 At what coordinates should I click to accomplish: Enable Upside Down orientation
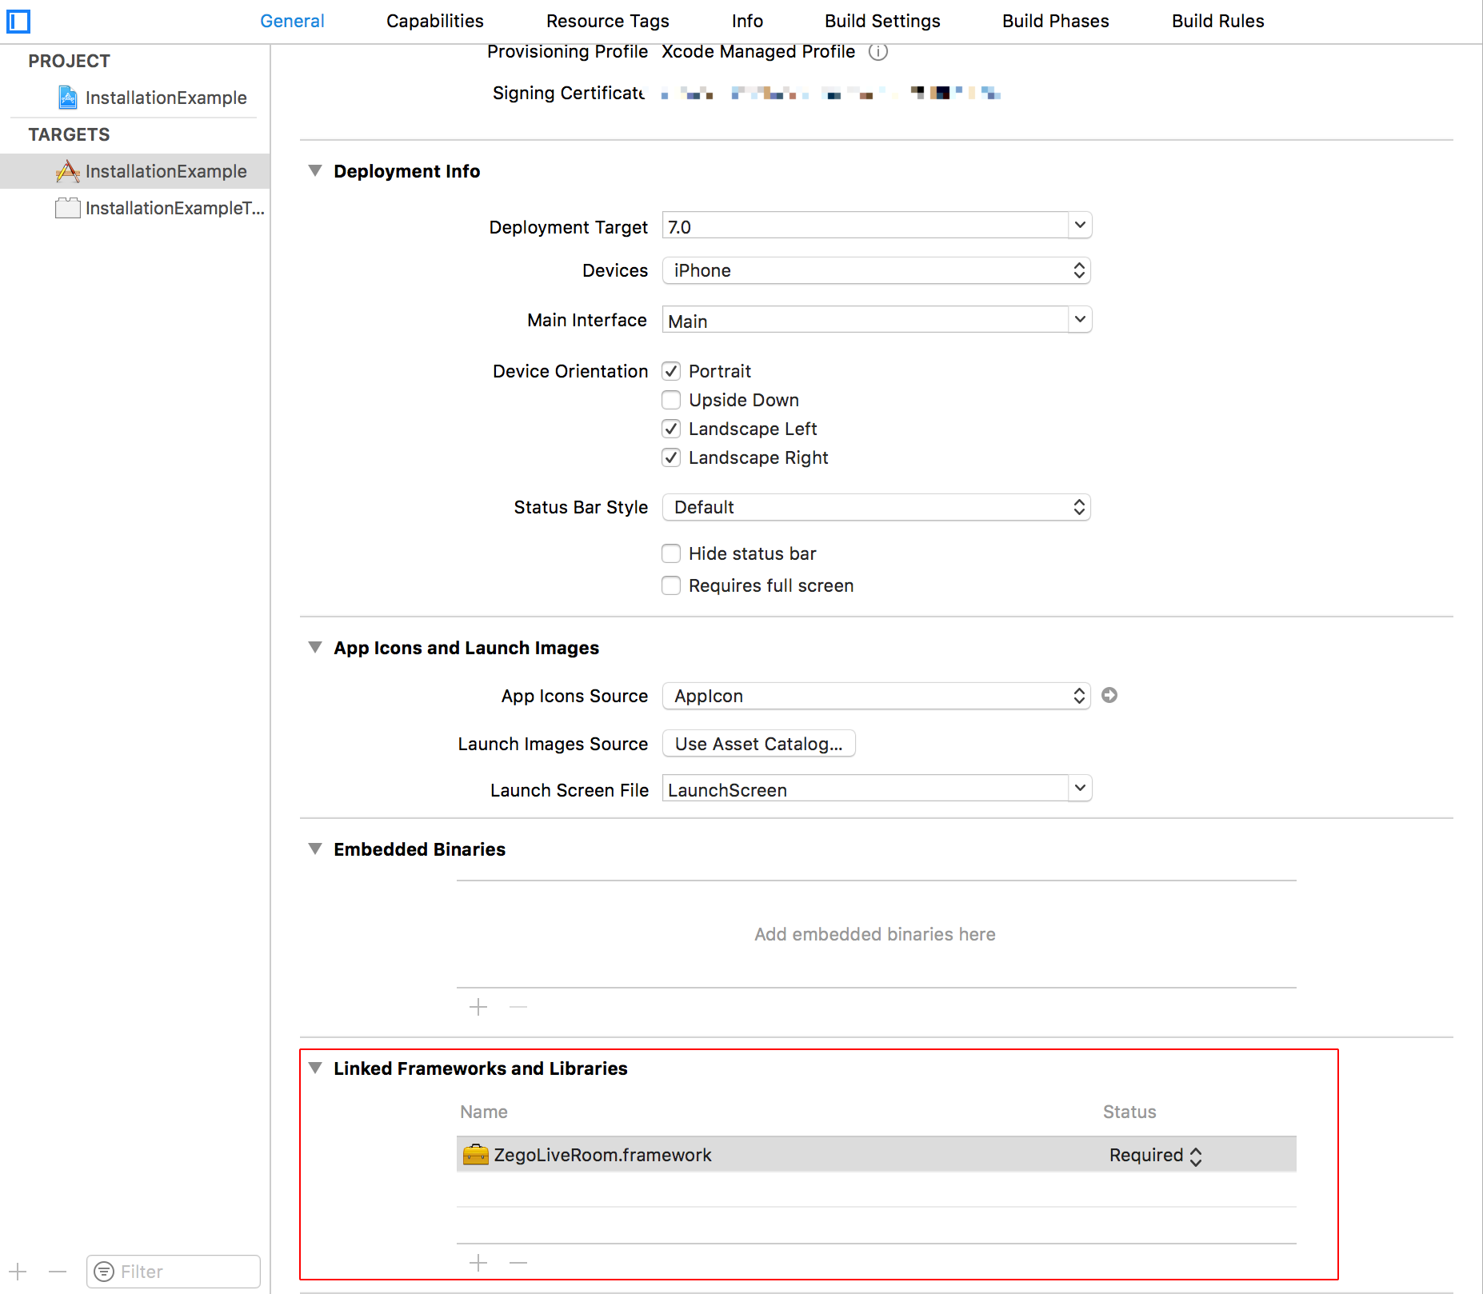671,400
